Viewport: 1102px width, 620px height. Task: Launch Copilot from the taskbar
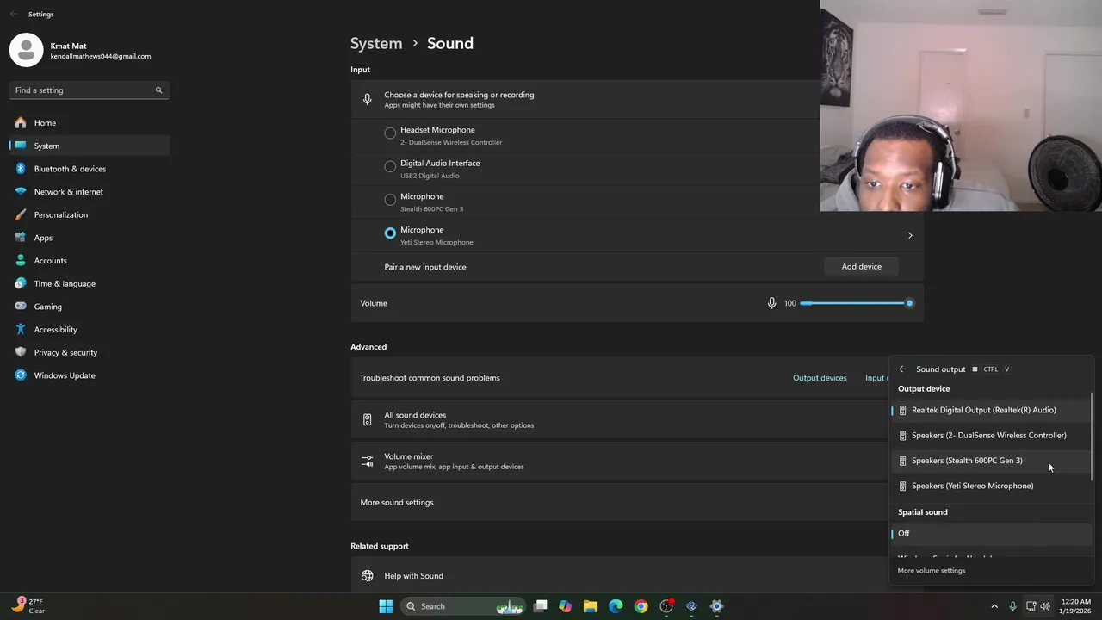[x=565, y=606]
